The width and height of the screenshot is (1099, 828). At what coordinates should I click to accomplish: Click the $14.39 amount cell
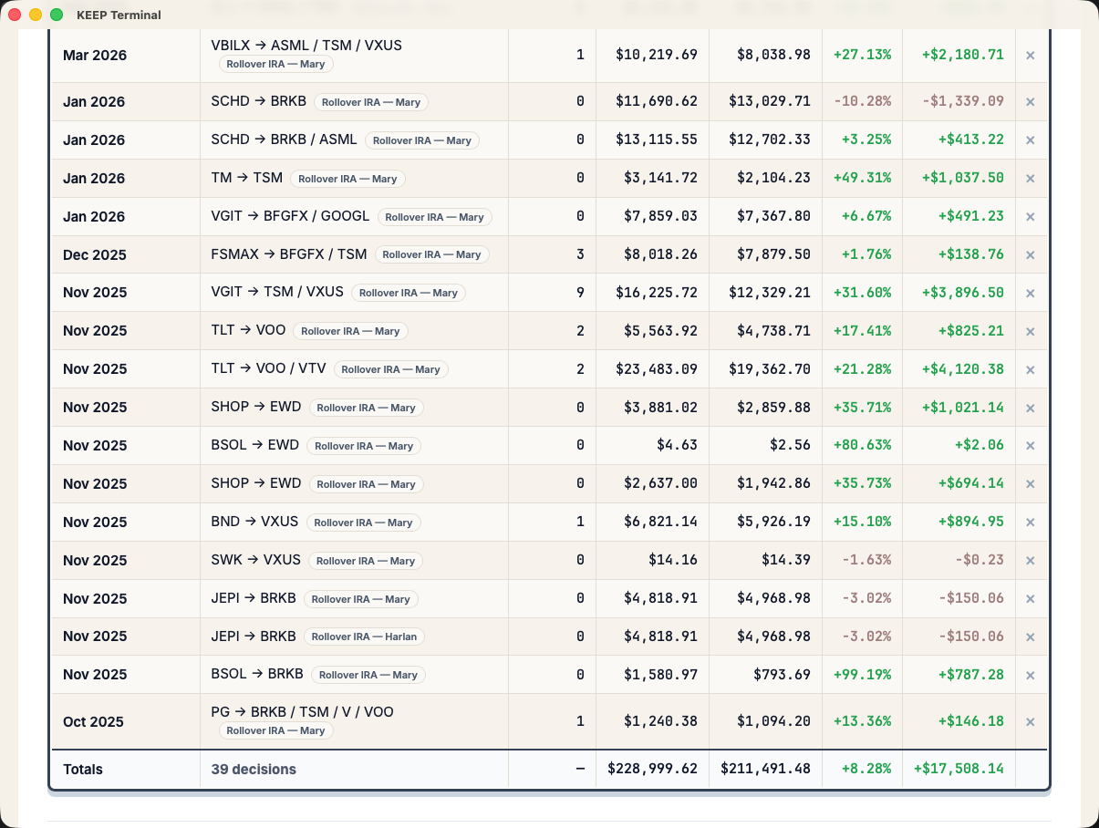coord(786,560)
